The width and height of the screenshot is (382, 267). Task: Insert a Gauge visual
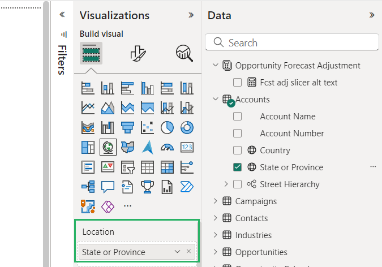coord(167,147)
